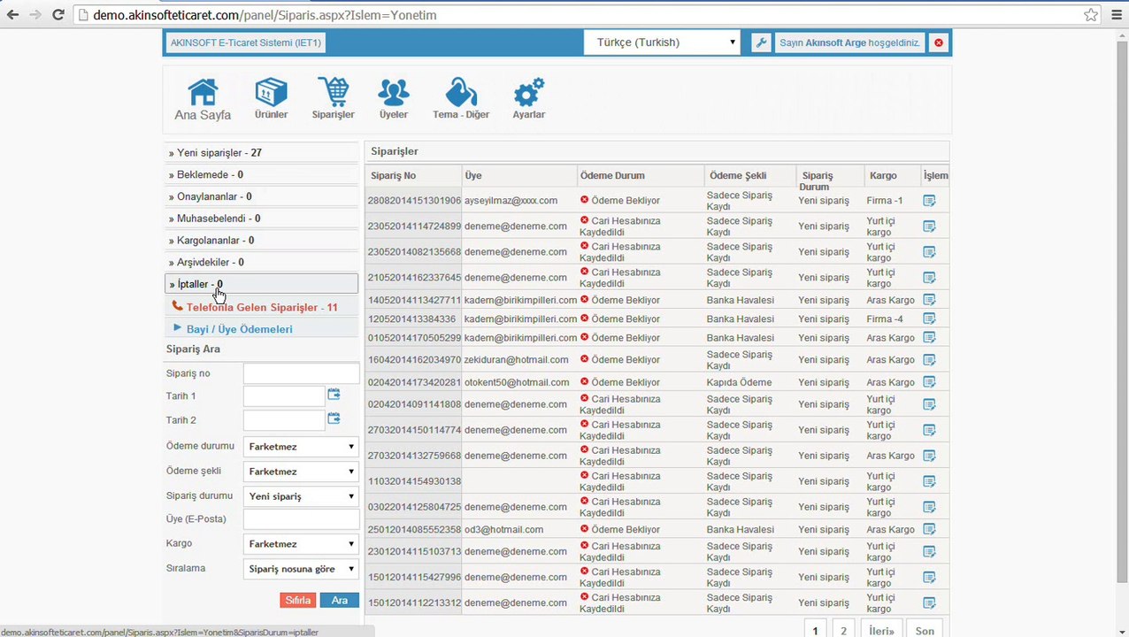Click the red logout X icon
The image size is (1129, 637).
click(939, 42)
